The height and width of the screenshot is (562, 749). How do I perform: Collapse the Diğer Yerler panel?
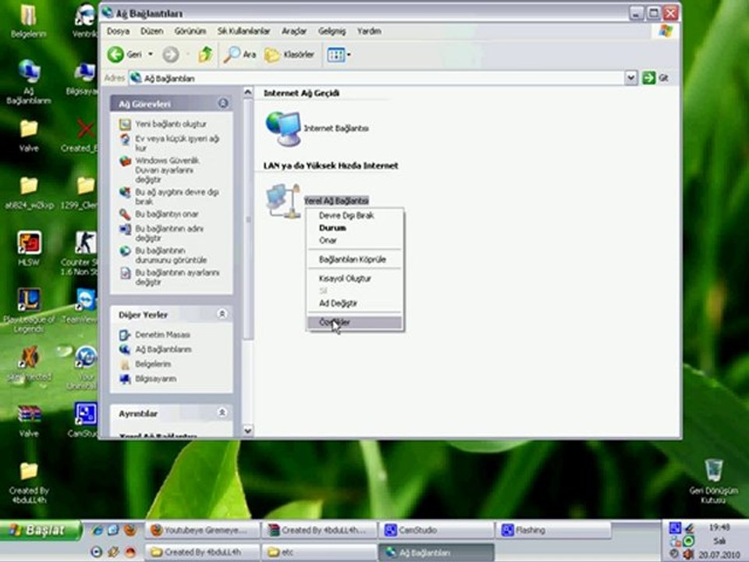[x=222, y=314]
